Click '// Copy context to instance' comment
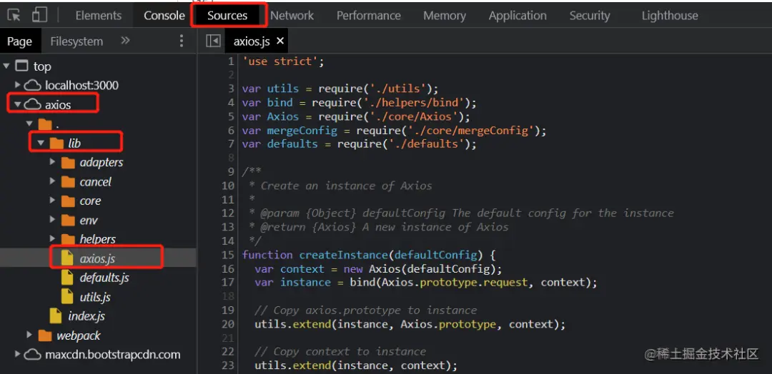This screenshot has width=772, height=374. click(x=340, y=351)
